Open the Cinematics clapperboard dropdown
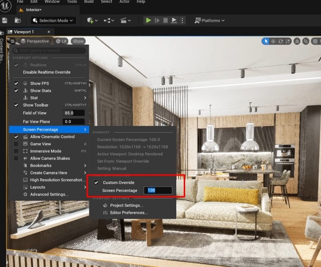321x267 pixels. [x=126, y=20]
